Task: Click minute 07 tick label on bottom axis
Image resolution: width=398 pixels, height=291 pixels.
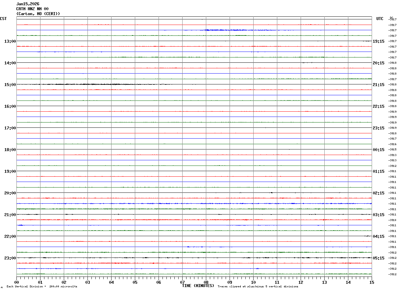Action: click(x=182, y=282)
